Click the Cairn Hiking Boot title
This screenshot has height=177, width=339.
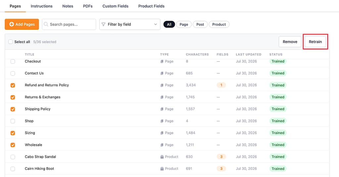click(x=39, y=169)
